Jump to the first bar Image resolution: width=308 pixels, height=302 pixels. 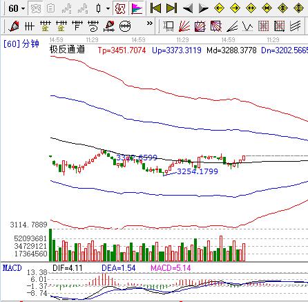tap(156, 8)
